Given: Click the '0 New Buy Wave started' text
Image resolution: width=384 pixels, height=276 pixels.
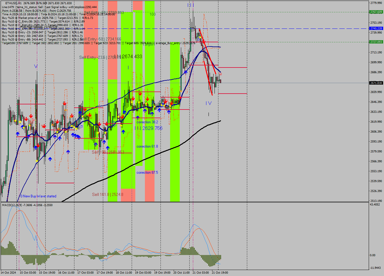Looking at the screenshot, I should (x=38, y=196).
